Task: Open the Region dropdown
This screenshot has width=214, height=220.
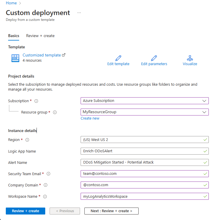Action: pos(144,140)
